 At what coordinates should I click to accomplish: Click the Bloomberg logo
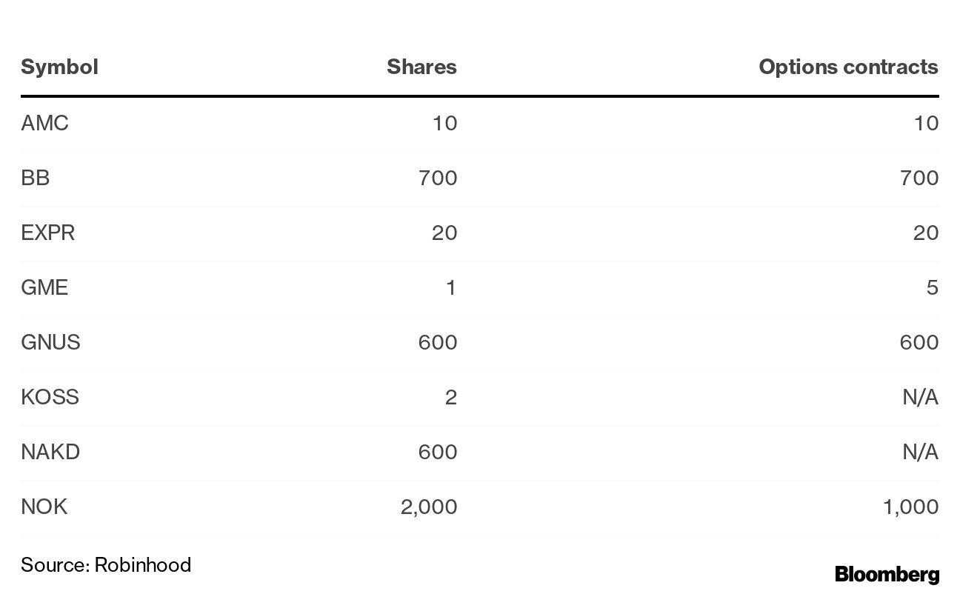pos(887,574)
